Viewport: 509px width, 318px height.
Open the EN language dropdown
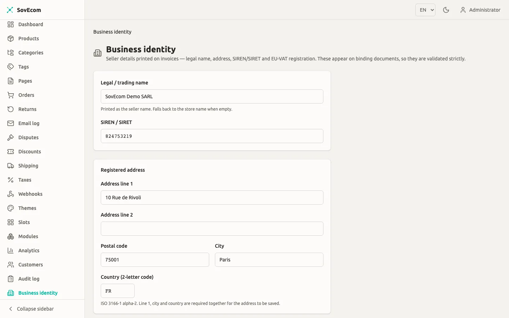(425, 10)
